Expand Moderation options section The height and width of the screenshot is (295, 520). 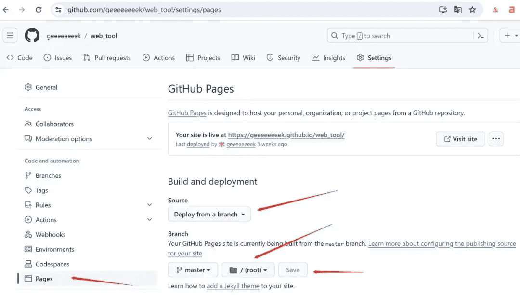click(x=149, y=139)
